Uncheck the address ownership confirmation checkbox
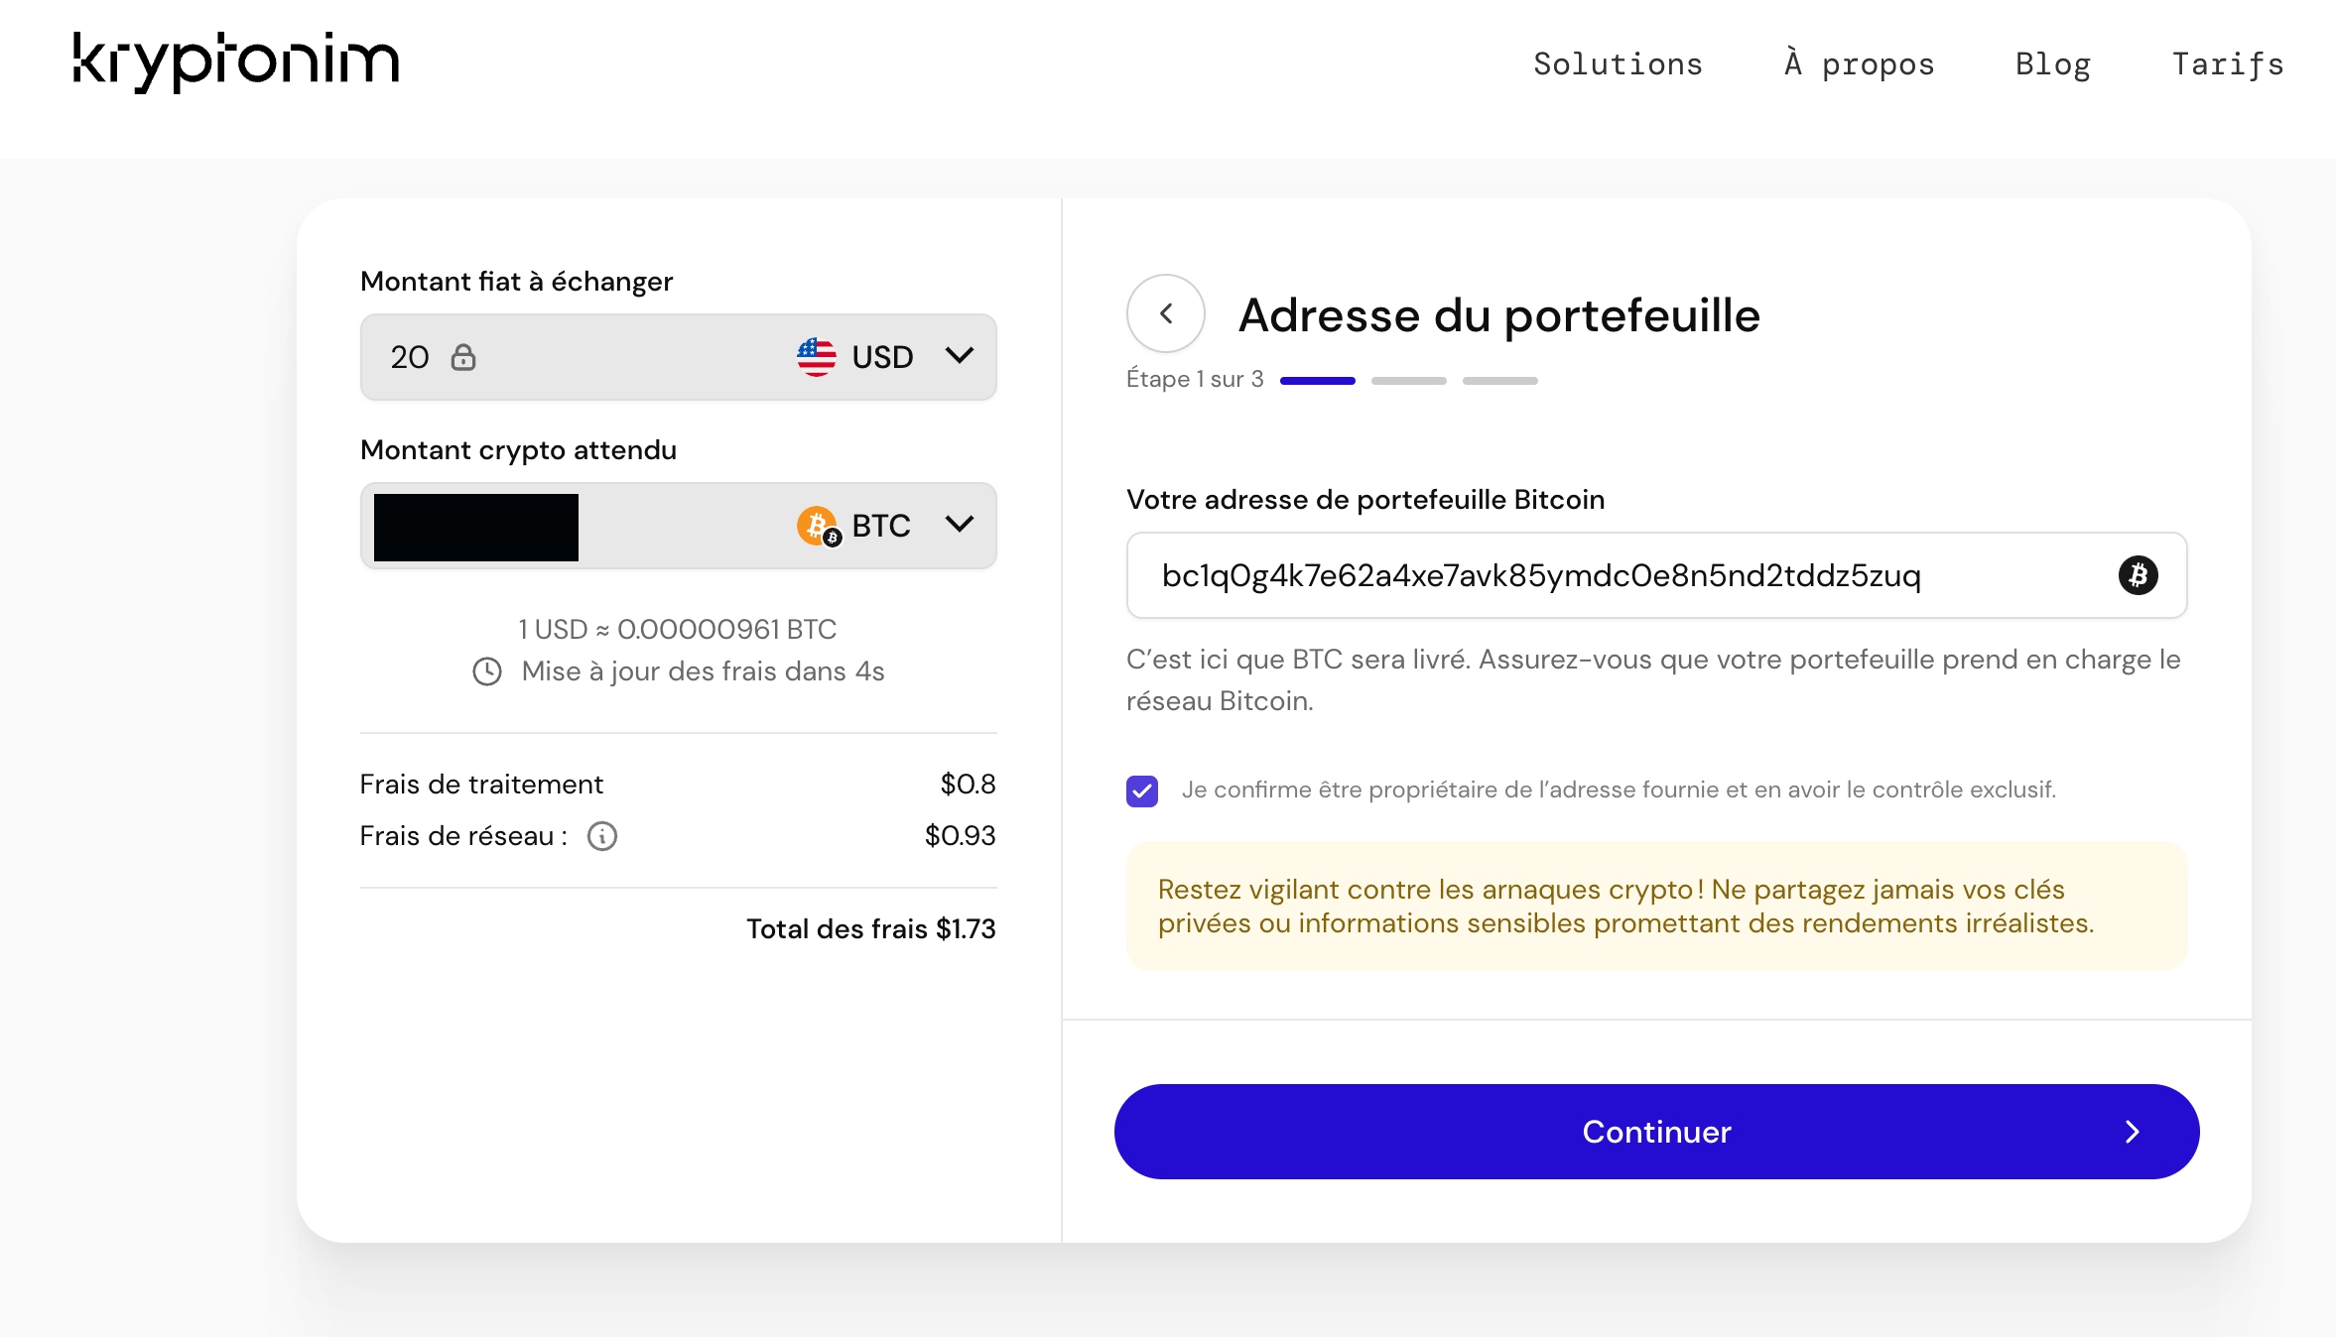Viewport: 2336px width, 1337px height. click(1142, 790)
